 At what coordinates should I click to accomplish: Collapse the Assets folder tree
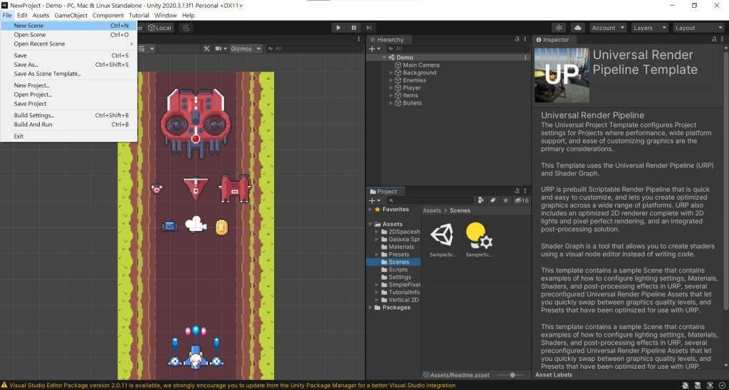(x=370, y=224)
